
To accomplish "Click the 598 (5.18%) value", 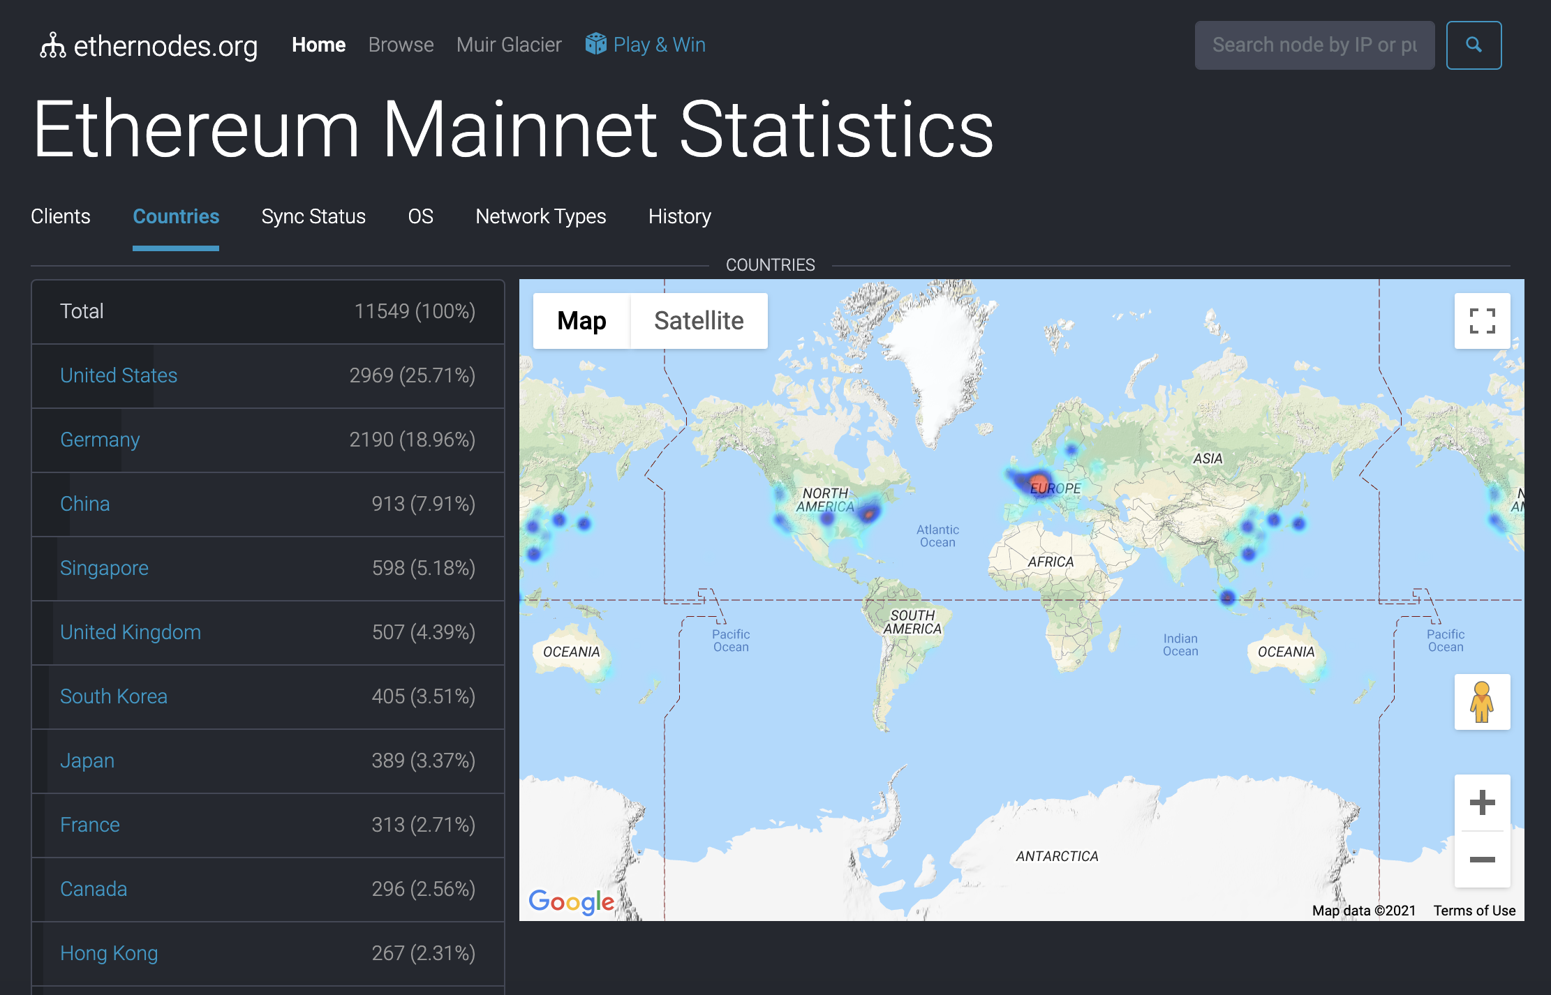I will coord(424,568).
